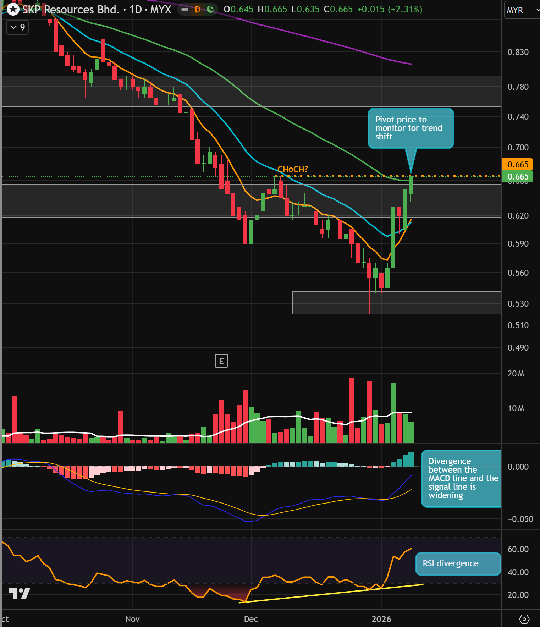Click the 0.780 price axis label
Viewport: 540px width, 627px height.
518,87
